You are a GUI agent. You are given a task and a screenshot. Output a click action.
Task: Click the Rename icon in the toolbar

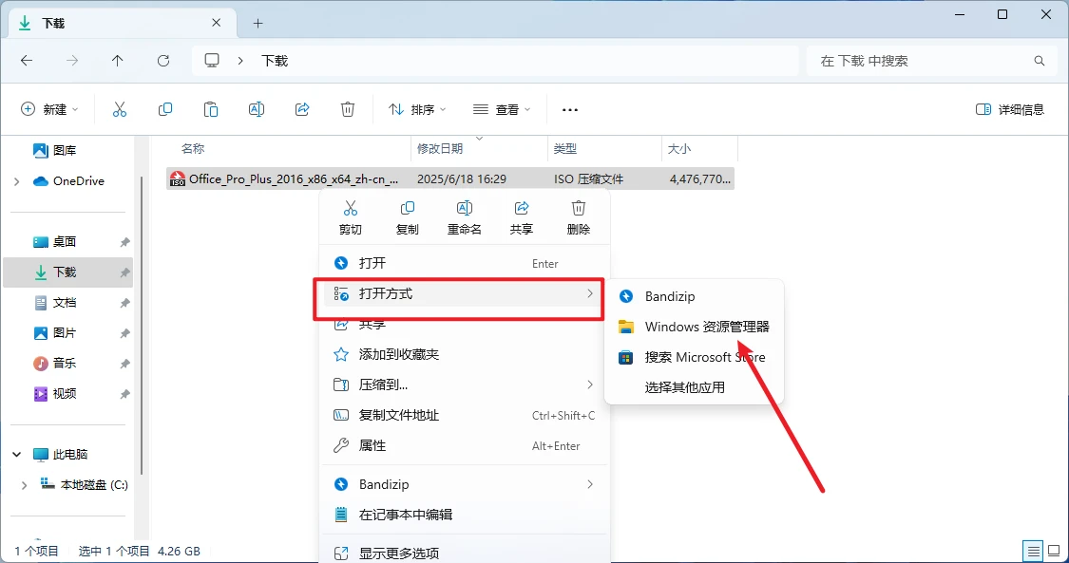click(x=257, y=109)
